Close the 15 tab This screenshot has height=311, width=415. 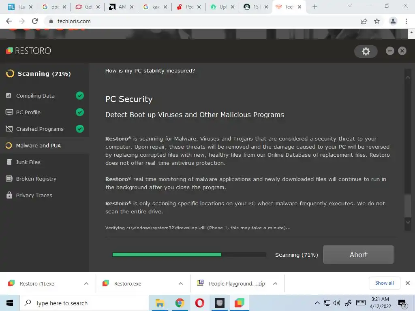266,7
